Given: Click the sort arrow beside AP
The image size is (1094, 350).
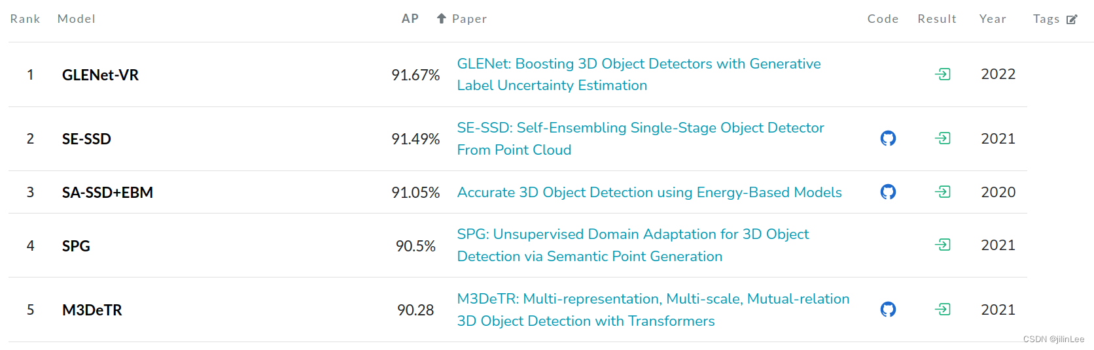Looking at the screenshot, I should (441, 19).
